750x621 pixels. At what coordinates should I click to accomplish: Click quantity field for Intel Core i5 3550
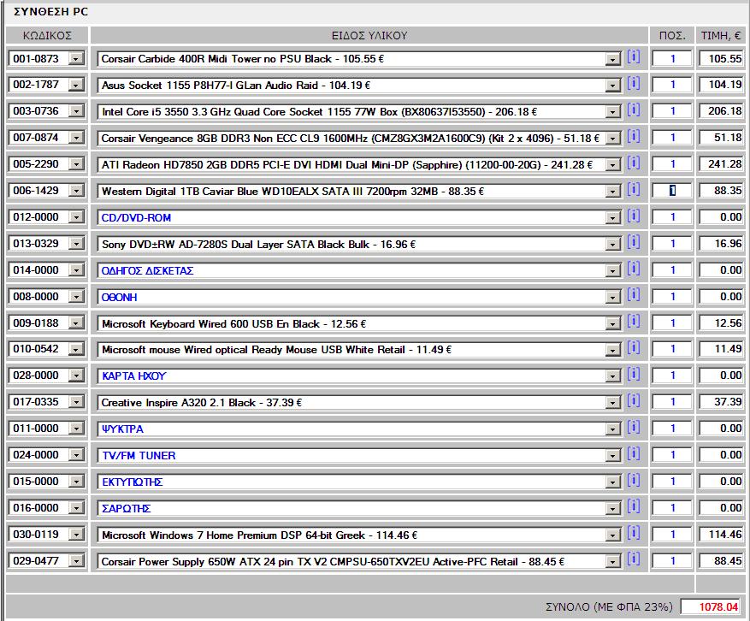672,111
